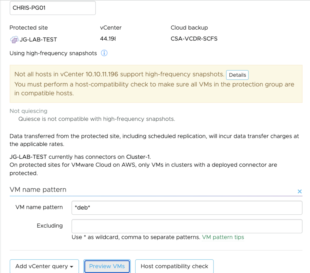Click the protection group name field CHRIS-PG01
The width and height of the screenshot is (310, 273).
tap(53, 8)
